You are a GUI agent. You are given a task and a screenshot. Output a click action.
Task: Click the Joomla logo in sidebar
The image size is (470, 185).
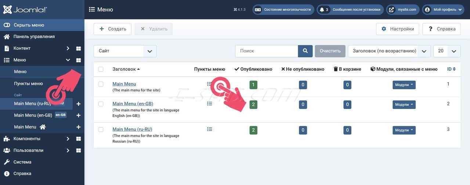click(x=25, y=10)
